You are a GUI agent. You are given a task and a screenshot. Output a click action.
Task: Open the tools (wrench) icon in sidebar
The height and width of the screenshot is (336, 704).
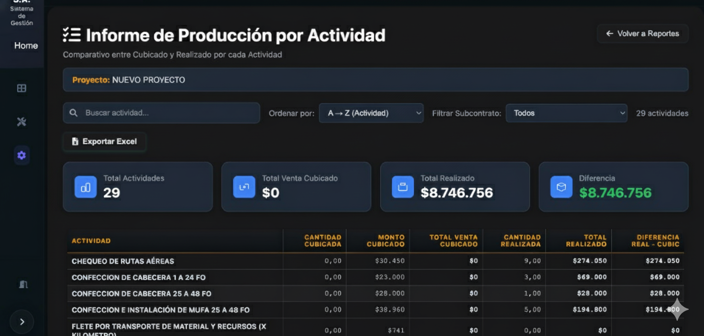click(22, 122)
